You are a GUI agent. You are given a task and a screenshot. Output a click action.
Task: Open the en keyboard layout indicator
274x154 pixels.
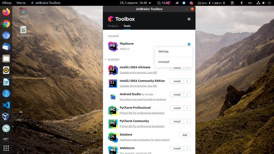tap(250, 3)
